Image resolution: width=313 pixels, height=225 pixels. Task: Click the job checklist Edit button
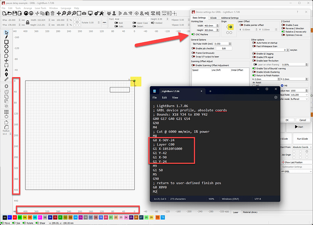tap(224, 49)
